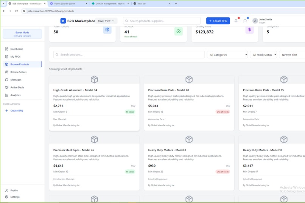
Task: Click the B2B Marketplace logo icon
Action: click(63, 21)
